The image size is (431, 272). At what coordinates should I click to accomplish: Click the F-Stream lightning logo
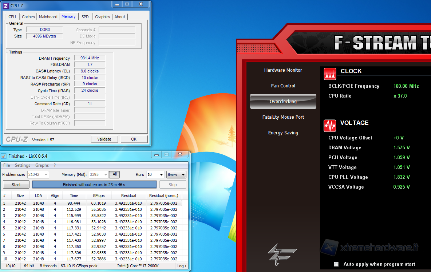click(282, 255)
